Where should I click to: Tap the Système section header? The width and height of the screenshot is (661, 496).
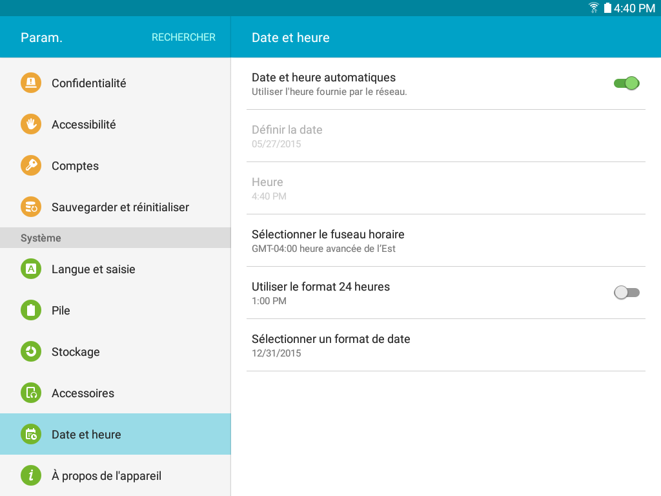(116, 238)
